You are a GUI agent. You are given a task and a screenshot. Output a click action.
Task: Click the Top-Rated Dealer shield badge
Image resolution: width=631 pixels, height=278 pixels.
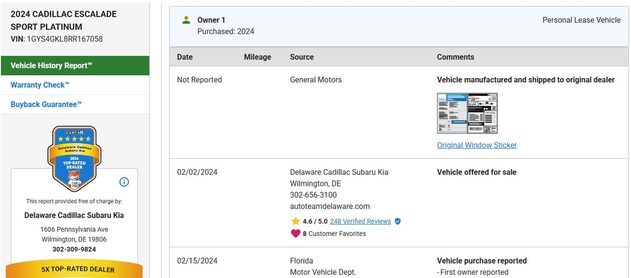point(75,158)
